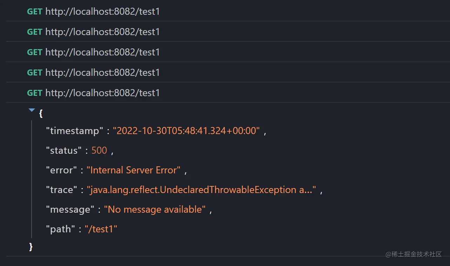The width and height of the screenshot is (450, 266).
Task: Expand the truncated UndeclaredThrowableException trace value
Action: pos(202,190)
